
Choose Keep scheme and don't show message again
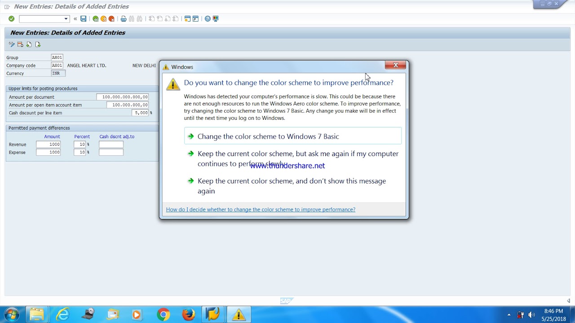(293, 186)
